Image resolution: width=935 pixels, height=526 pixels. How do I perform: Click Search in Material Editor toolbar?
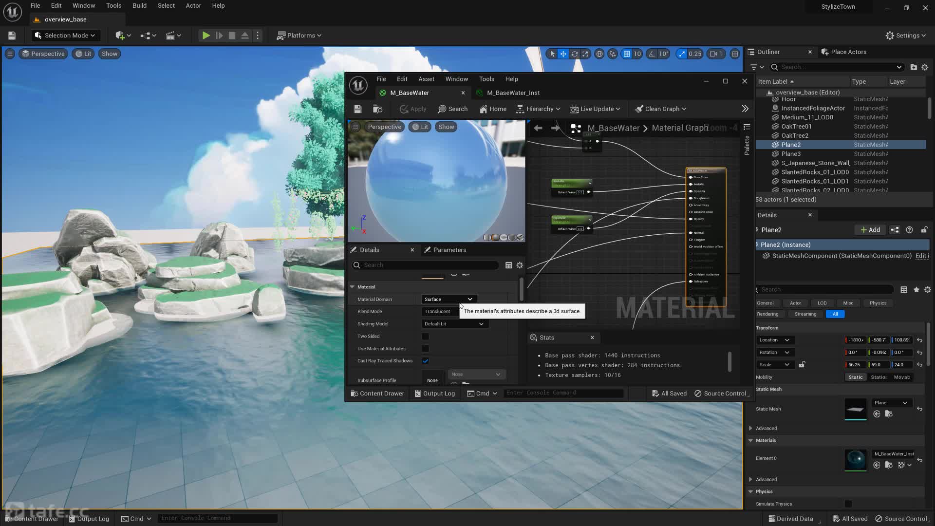point(452,109)
